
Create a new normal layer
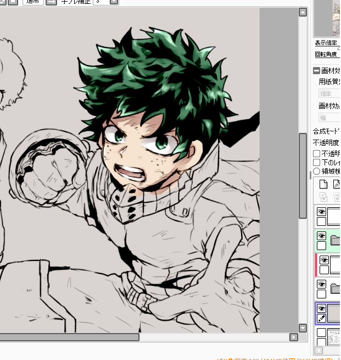(x=323, y=184)
